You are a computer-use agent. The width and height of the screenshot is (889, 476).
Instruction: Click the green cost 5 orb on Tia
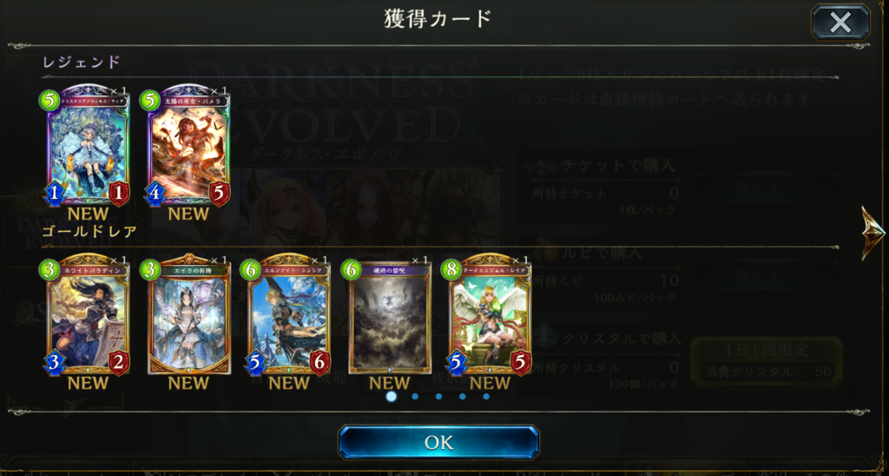click(x=49, y=100)
